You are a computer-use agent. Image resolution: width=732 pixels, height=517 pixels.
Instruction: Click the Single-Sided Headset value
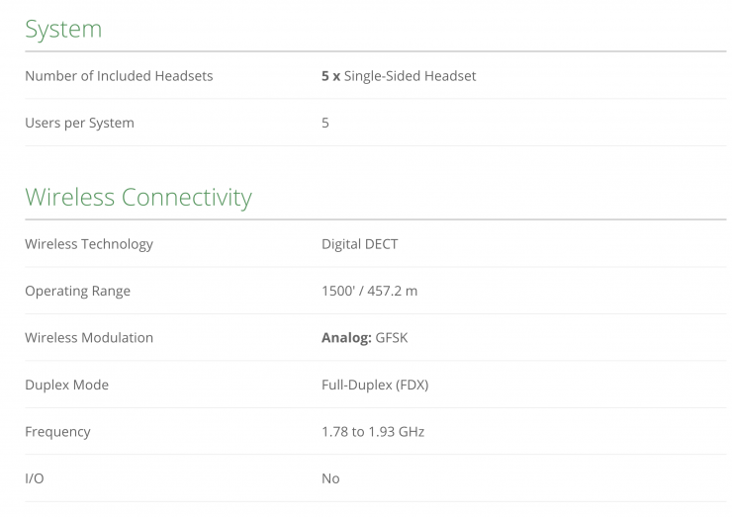tap(410, 76)
